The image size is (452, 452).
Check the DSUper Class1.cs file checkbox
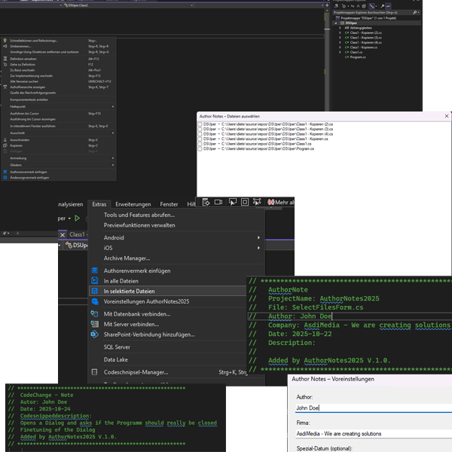point(200,144)
